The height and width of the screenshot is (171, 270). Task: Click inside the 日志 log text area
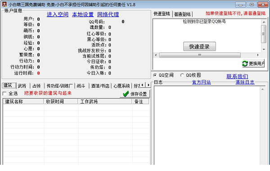tap(207, 125)
